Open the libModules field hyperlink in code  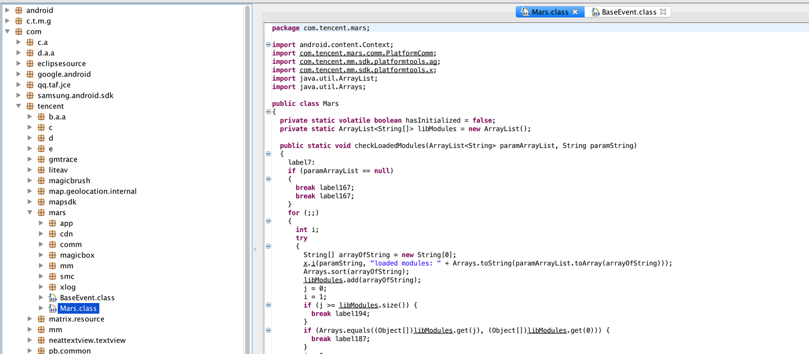(323, 280)
